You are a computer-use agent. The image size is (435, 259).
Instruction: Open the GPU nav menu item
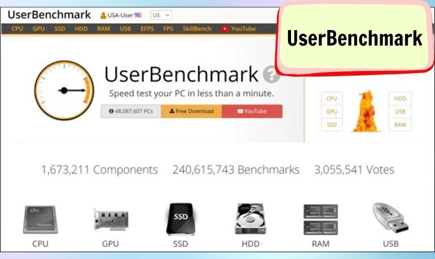pos(38,28)
